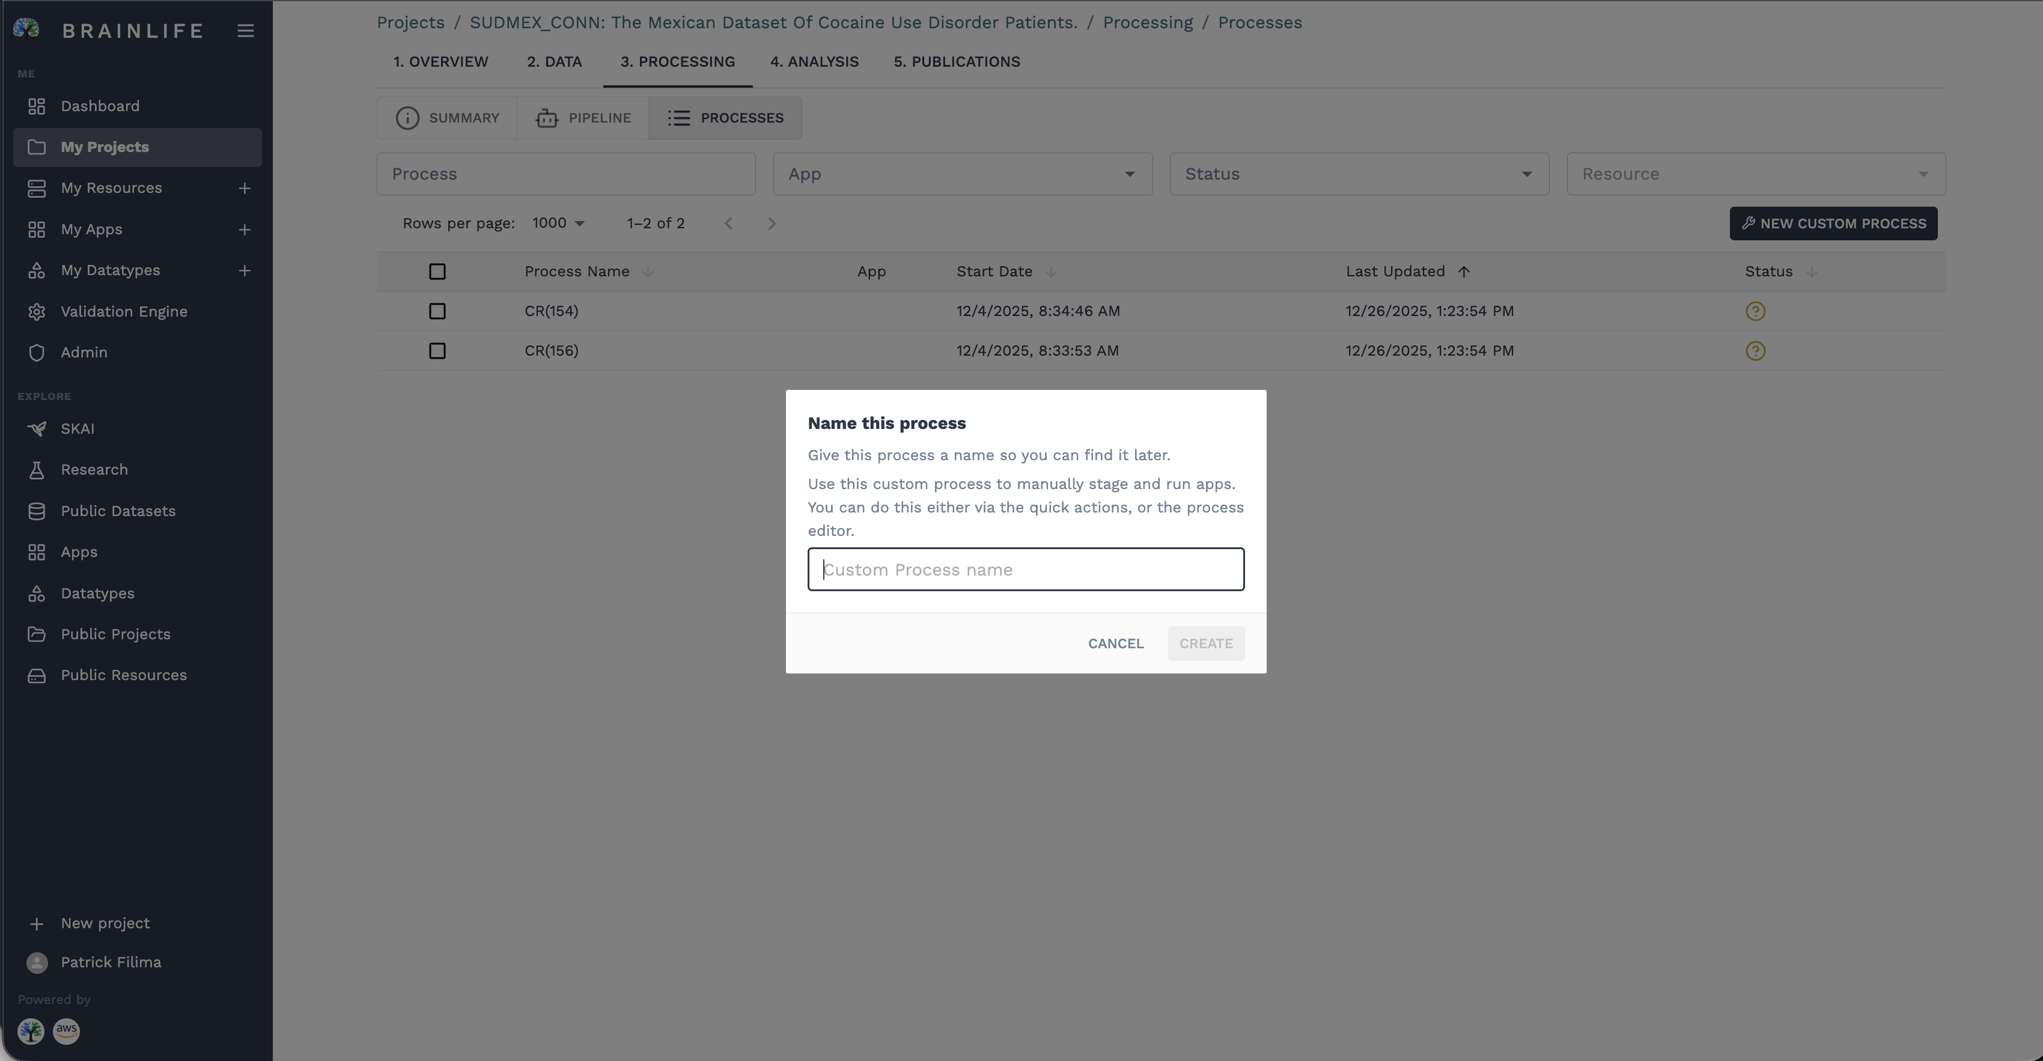Image resolution: width=2043 pixels, height=1061 pixels.
Task: Click the tree logo in powered-by section
Action: pos(31,1031)
